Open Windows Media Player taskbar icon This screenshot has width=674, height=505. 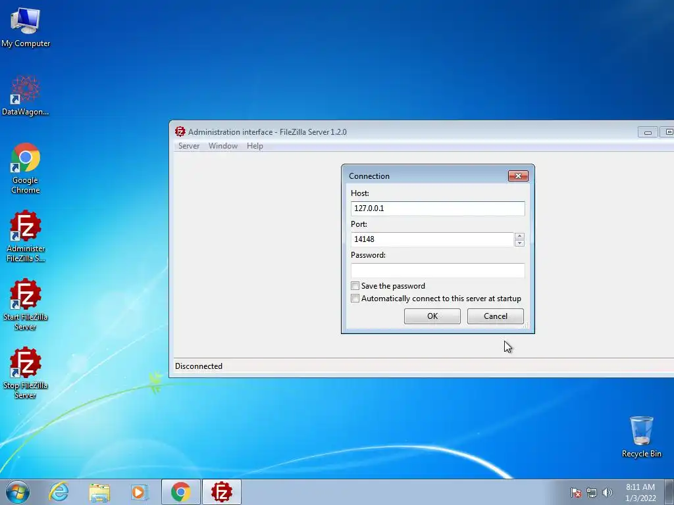139,492
